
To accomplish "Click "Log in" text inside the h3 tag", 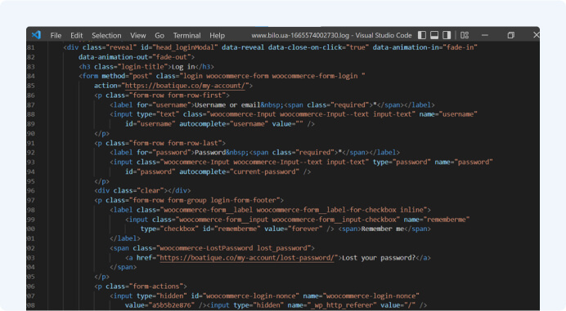I will click(x=183, y=67).
